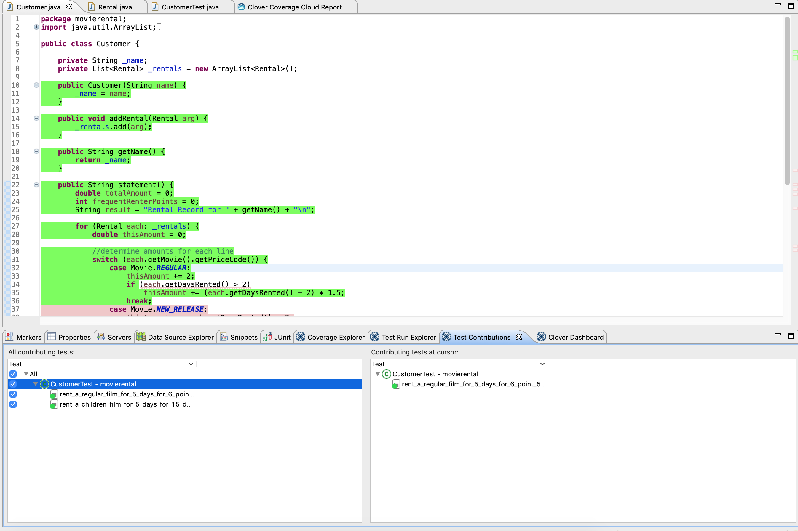Screen dimensions: 798x531
Task: Click the Servers view icon
Action: click(x=101, y=336)
